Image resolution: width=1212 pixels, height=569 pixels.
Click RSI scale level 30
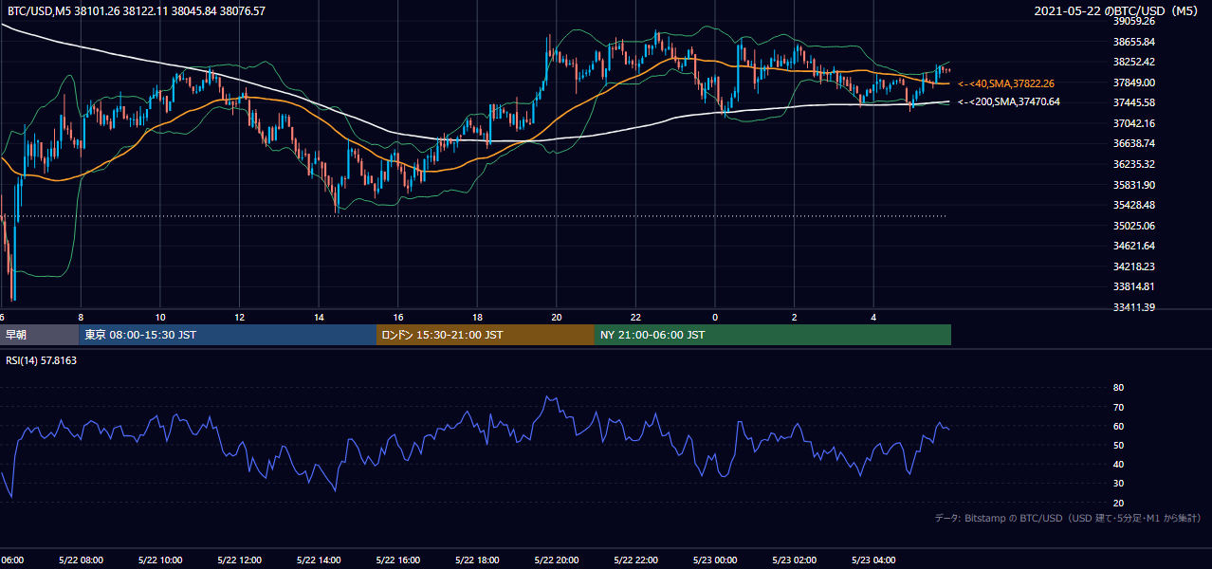click(x=1118, y=484)
